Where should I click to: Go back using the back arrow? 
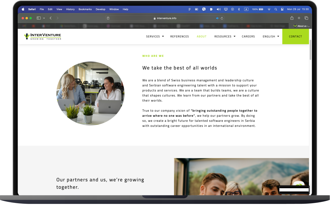click(x=51, y=18)
